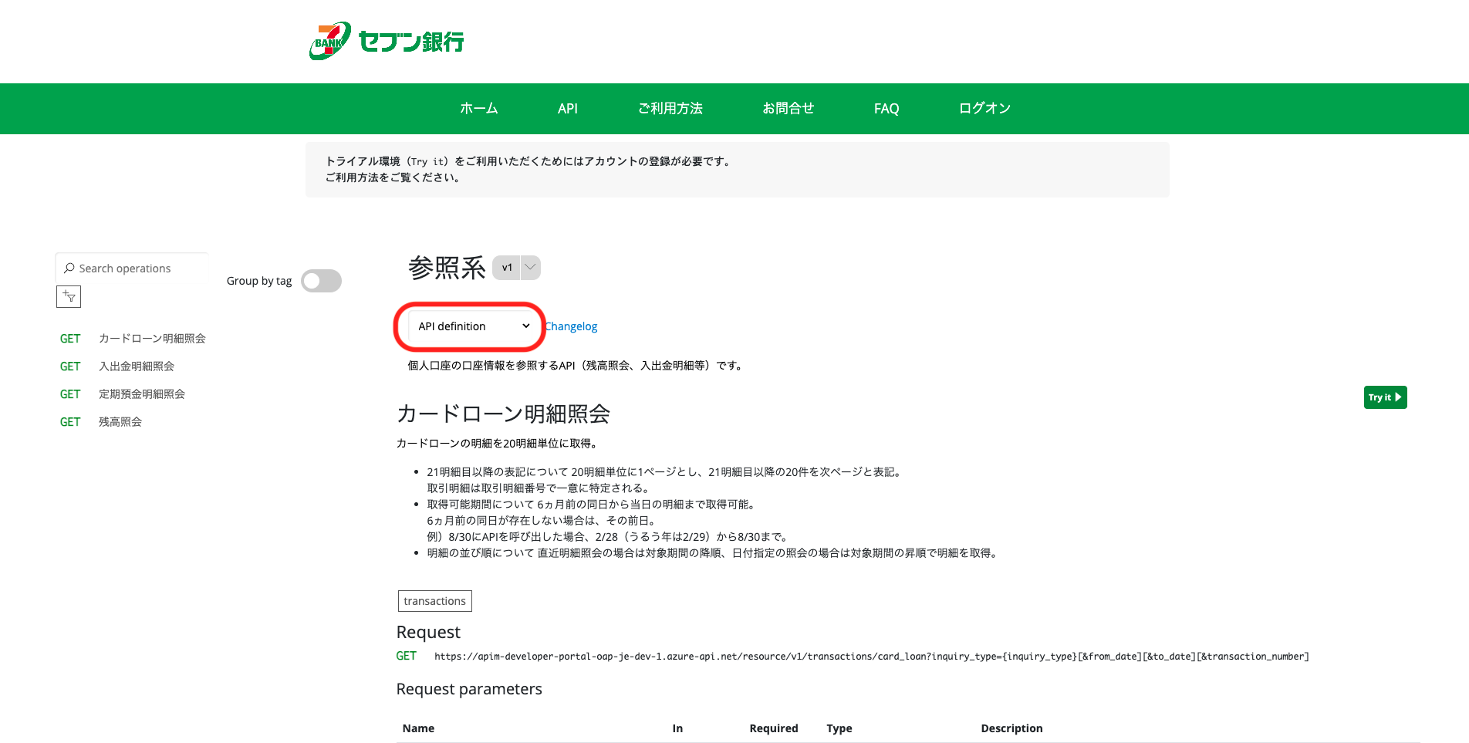Viewport: 1469px width, 743px height.
Task: Select カードローン明細照会 operation
Action: coord(152,339)
